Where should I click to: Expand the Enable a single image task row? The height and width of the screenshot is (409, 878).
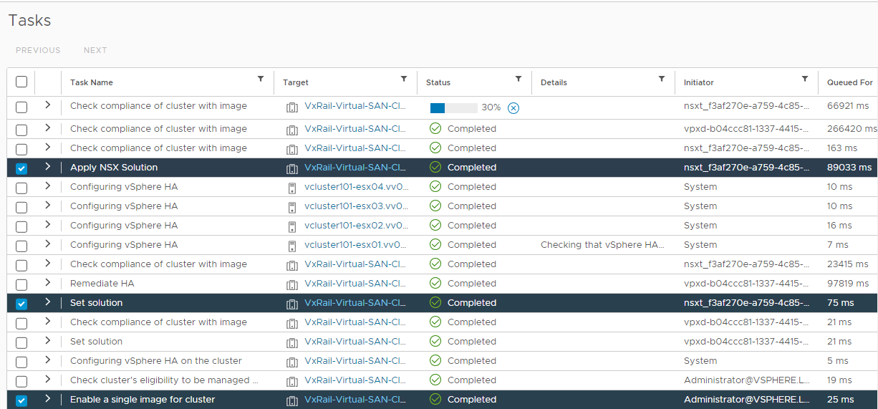coord(48,398)
